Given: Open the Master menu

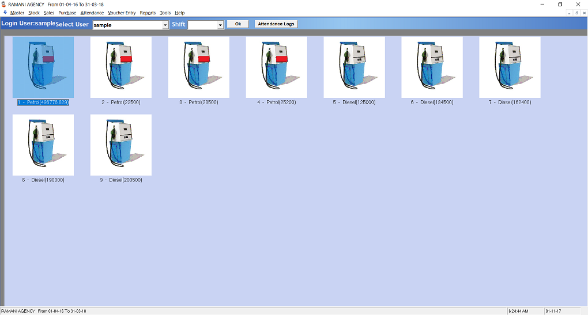Looking at the screenshot, I should (17, 13).
